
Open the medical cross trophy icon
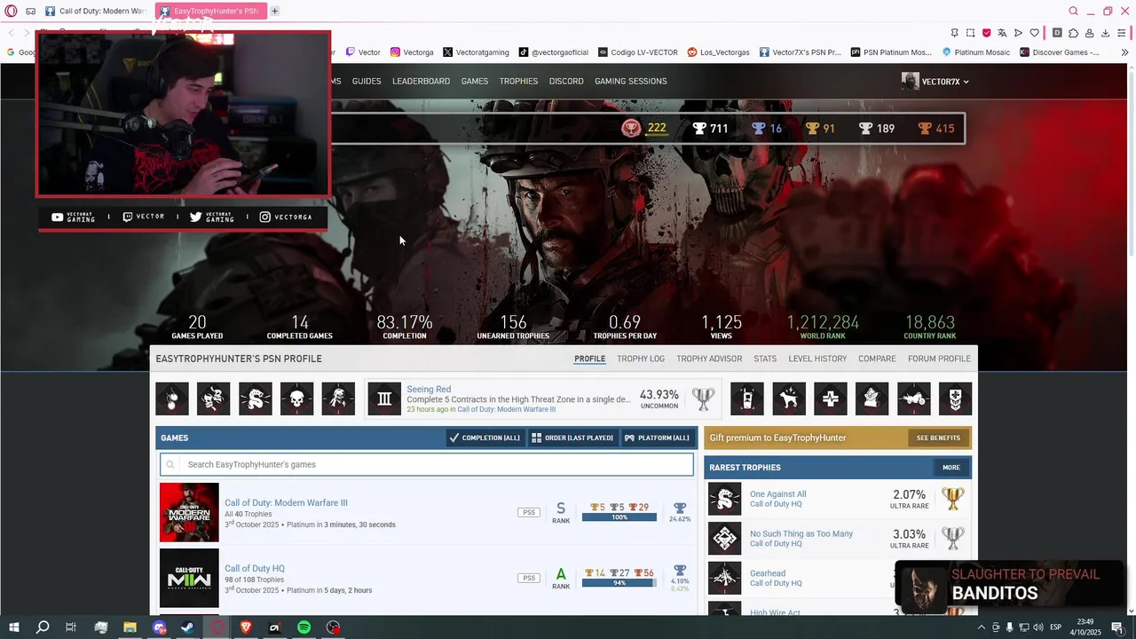click(x=831, y=398)
